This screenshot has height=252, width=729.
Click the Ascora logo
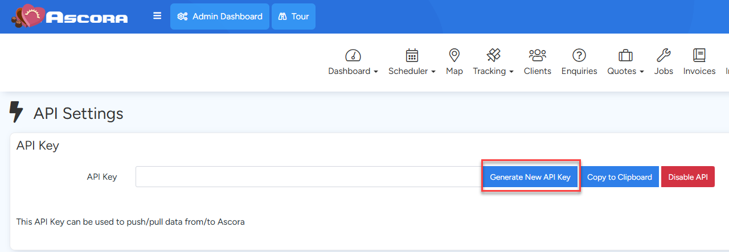click(69, 16)
